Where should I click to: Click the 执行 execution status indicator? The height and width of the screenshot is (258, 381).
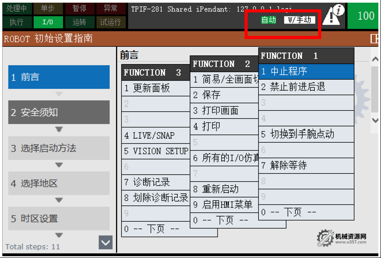point(17,21)
